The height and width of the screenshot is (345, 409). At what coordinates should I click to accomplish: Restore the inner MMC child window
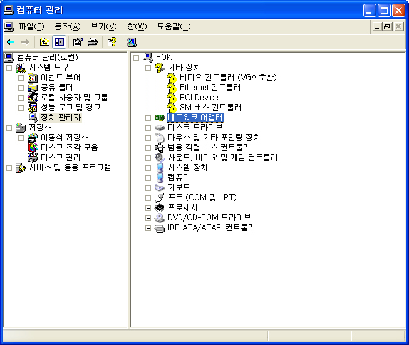[387, 26]
